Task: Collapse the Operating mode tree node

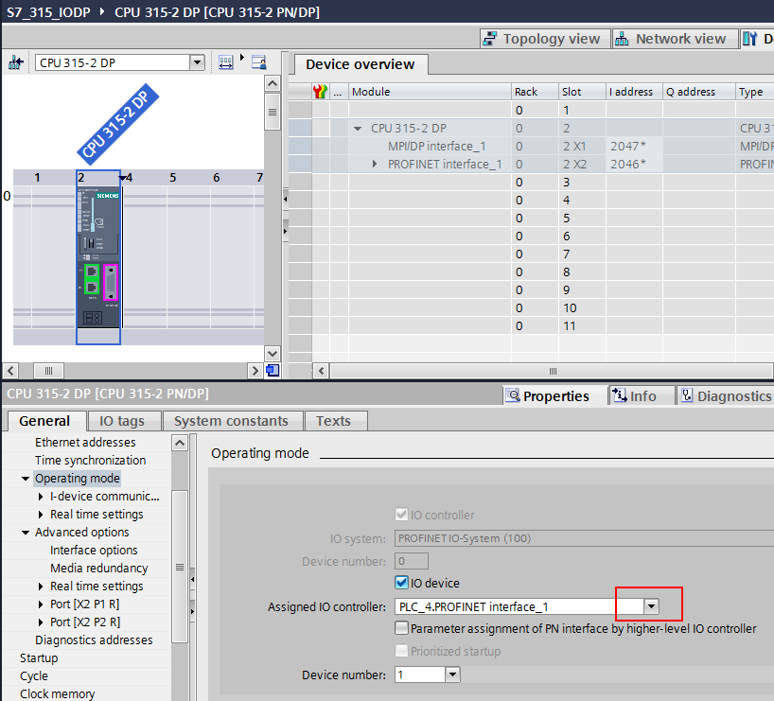Action: point(26,479)
